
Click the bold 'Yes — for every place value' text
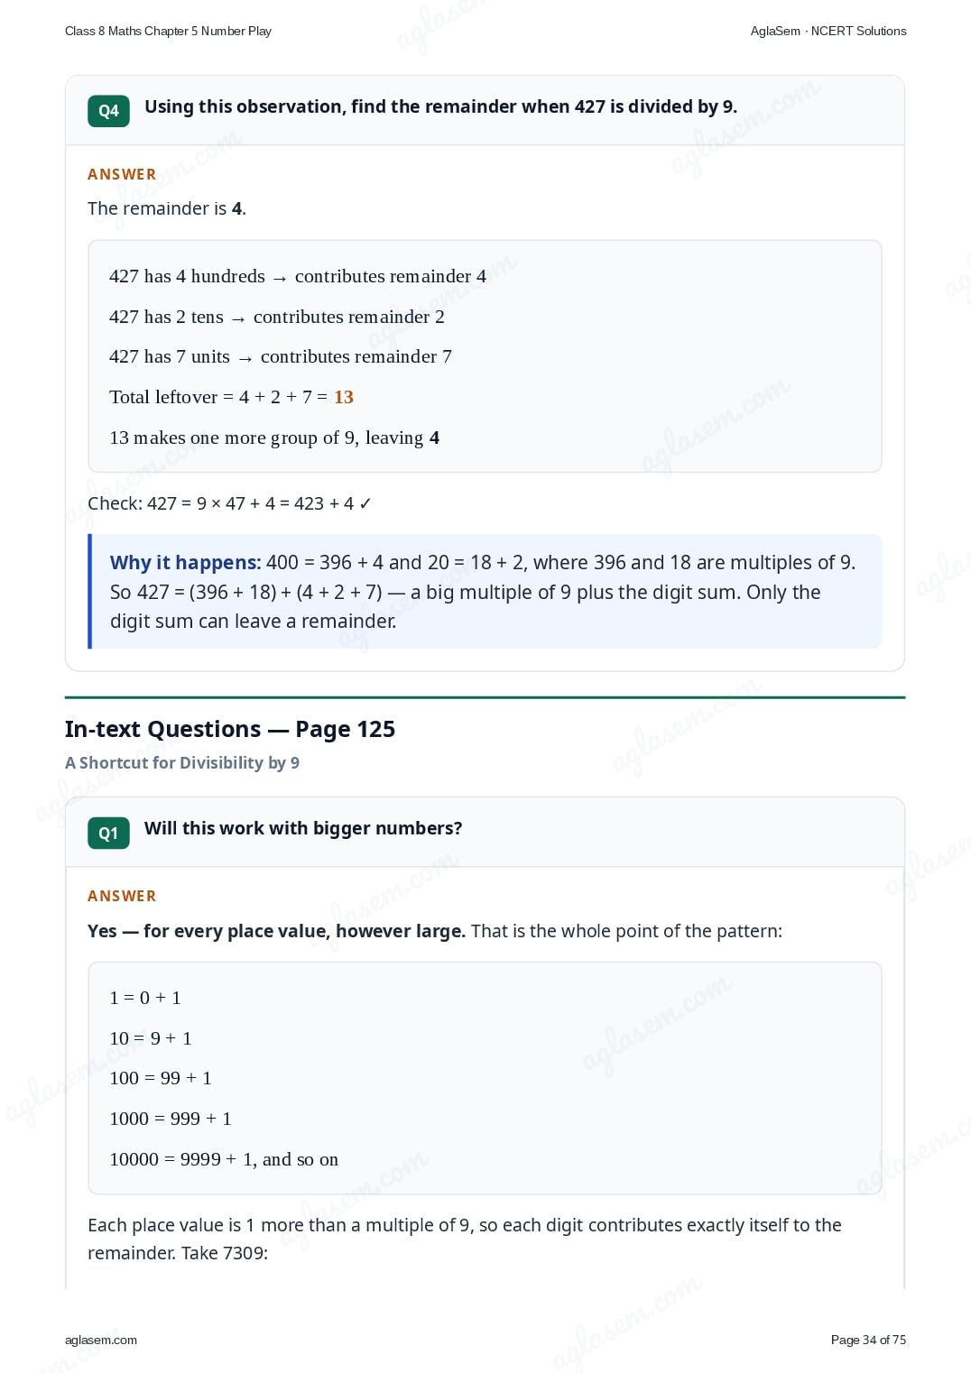[x=276, y=931]
